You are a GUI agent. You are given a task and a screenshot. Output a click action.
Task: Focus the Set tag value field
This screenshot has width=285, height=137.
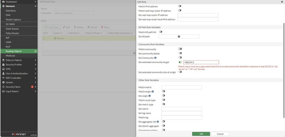pos(182,113)
